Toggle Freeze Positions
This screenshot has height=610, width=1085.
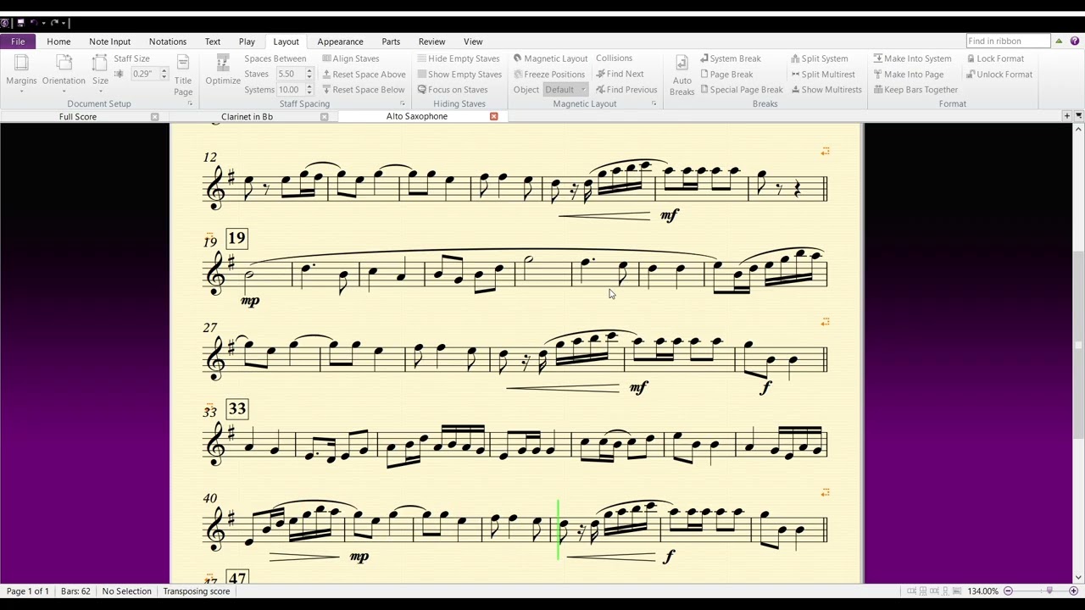pyautogui.click(x=548, y=74)
